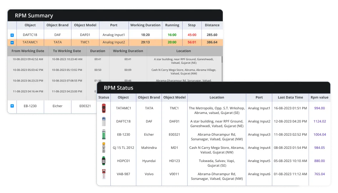Expand the DAFTC18 row in RPM Summary
Image resolution: width=338 pixels, height=193 pixels.
pos(12,35)
